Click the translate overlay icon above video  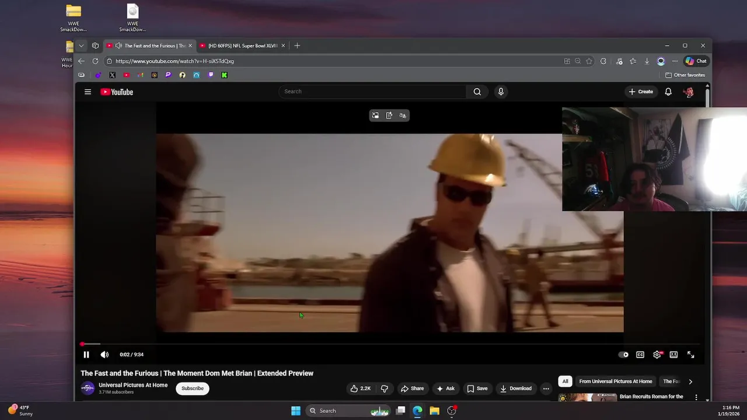[403, 116]
